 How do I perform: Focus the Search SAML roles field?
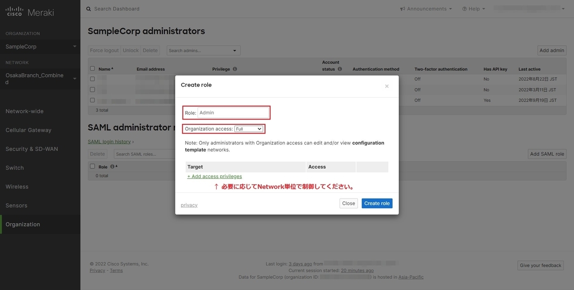(x=143, y=154)
